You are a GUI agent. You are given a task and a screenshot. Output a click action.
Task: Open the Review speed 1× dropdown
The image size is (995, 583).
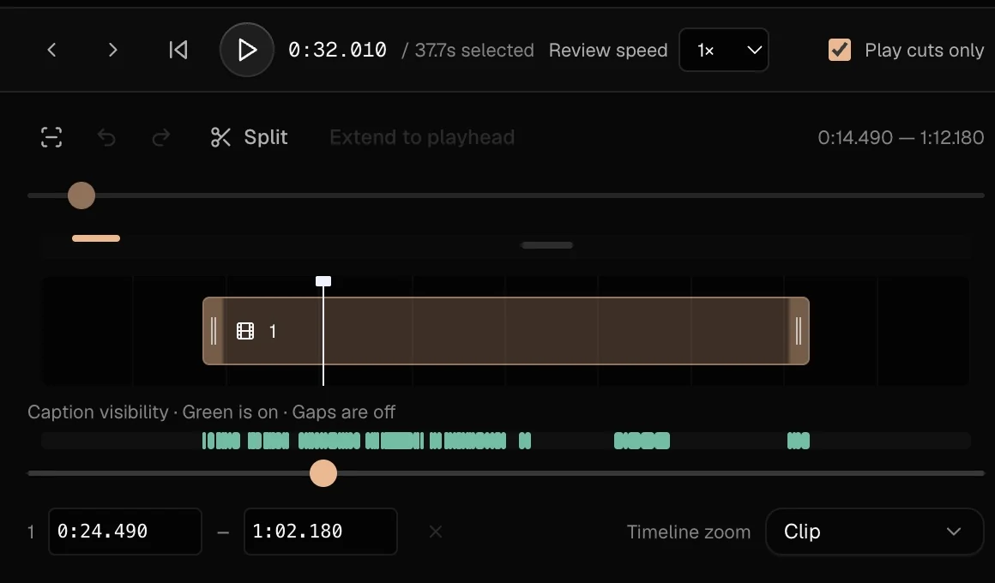tap(723, 50)
